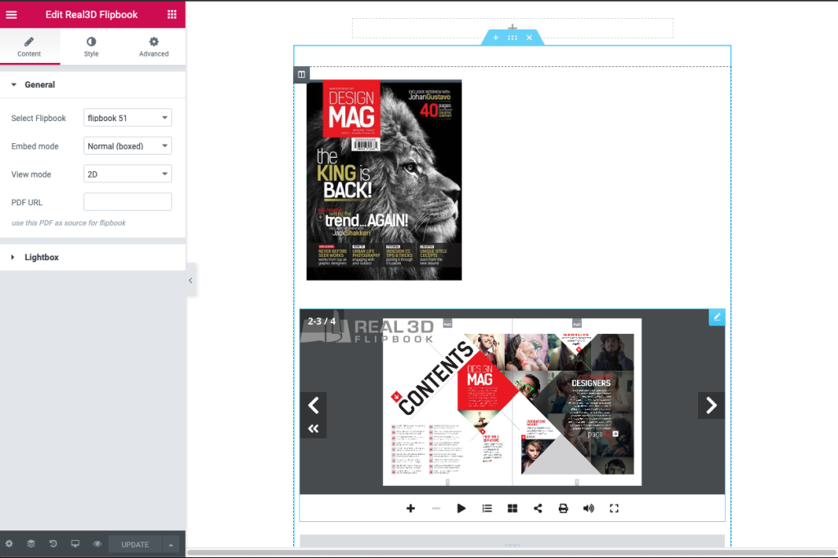The image size is (838, 558).
Task: Switch to the Advanced tab
Action: [153, 47]
